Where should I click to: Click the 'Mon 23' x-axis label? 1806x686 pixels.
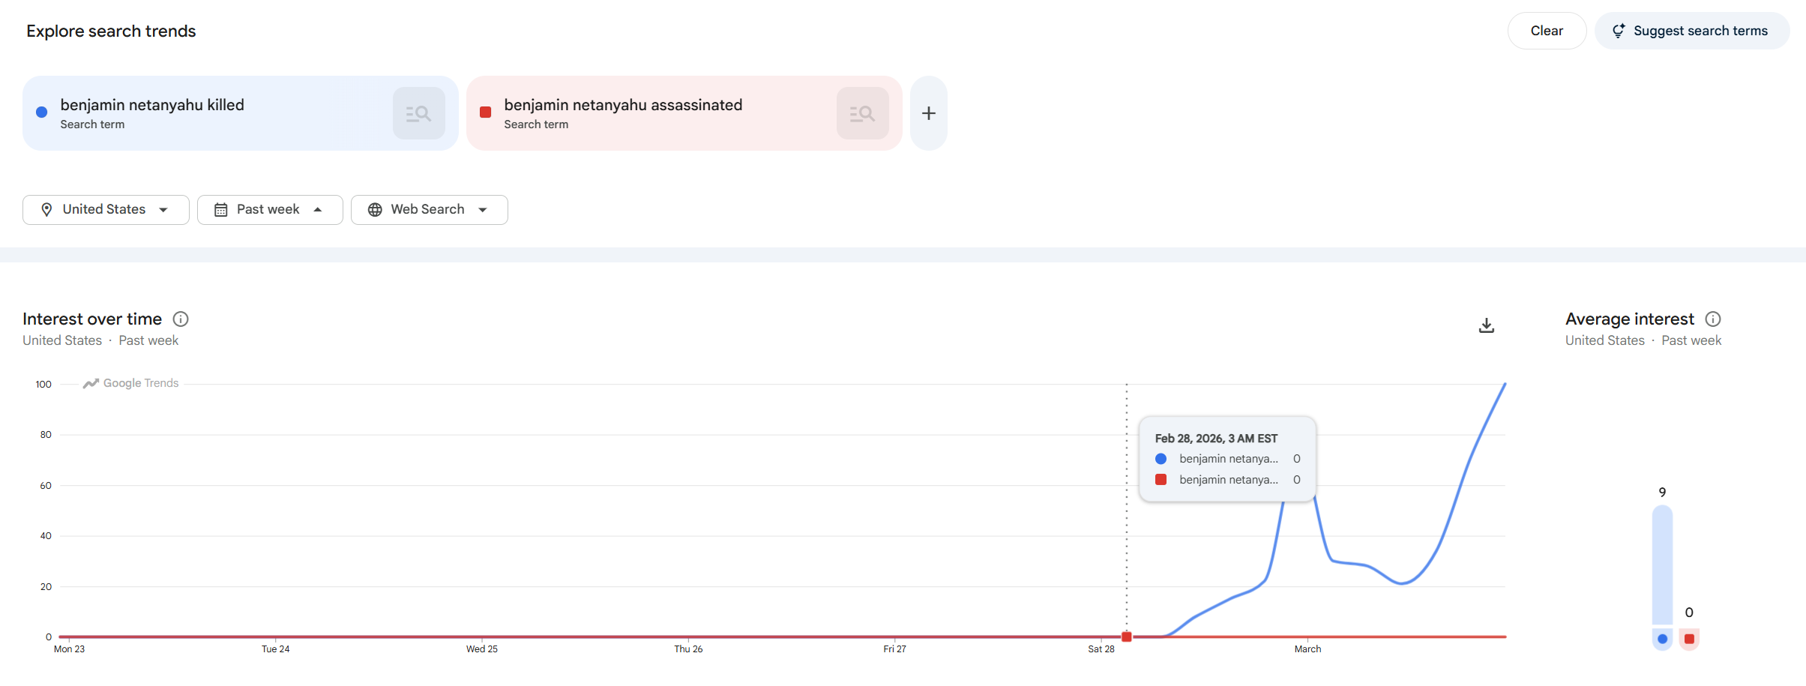coord(69,649)
